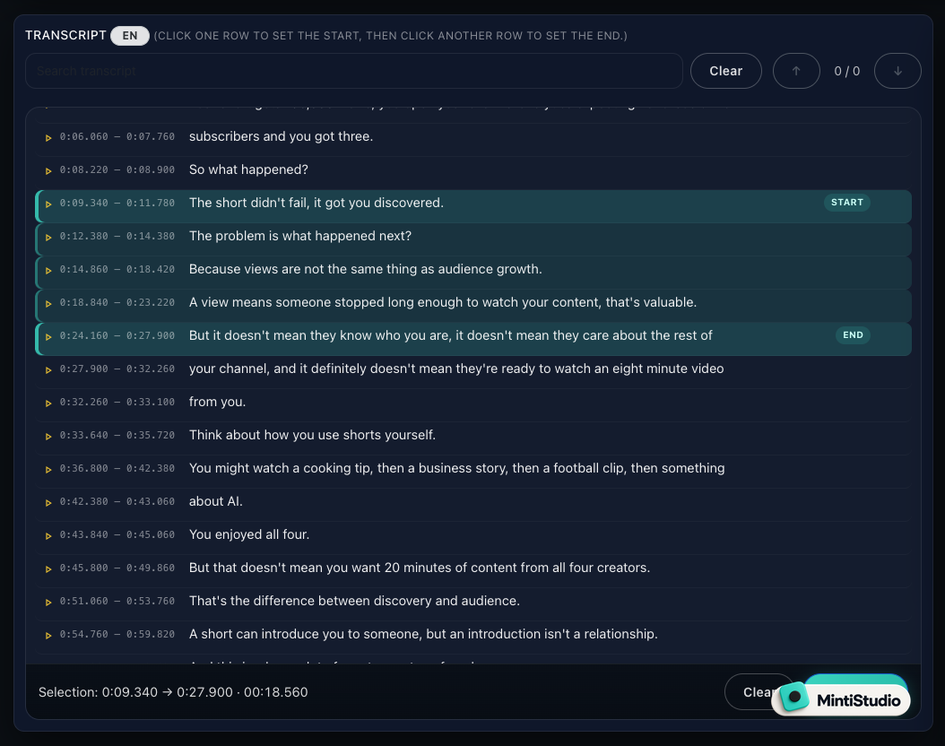The width and height of the screenshot is (945, 746).
Task: Play segment 'But that doesn't mean you want 20 minutes'
Action: coord(48,568)
